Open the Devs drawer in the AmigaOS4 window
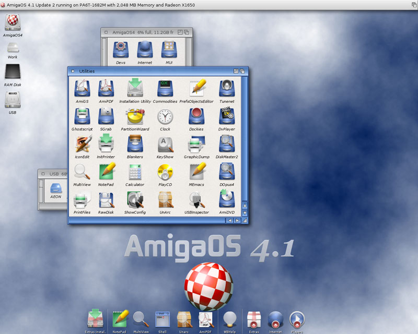418x334 pixels. [x=121, y=50]
